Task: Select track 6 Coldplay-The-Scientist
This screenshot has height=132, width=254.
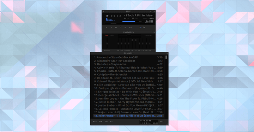Action: (128, 75)
